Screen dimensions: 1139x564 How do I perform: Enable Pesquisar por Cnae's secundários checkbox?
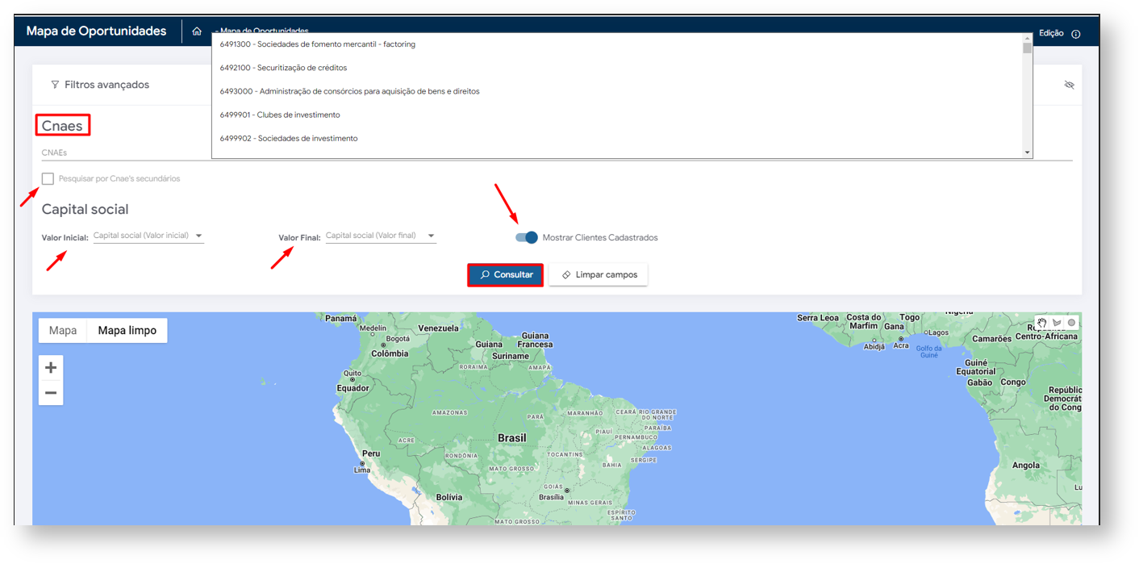pyautogui.click(x=48, y=178)
